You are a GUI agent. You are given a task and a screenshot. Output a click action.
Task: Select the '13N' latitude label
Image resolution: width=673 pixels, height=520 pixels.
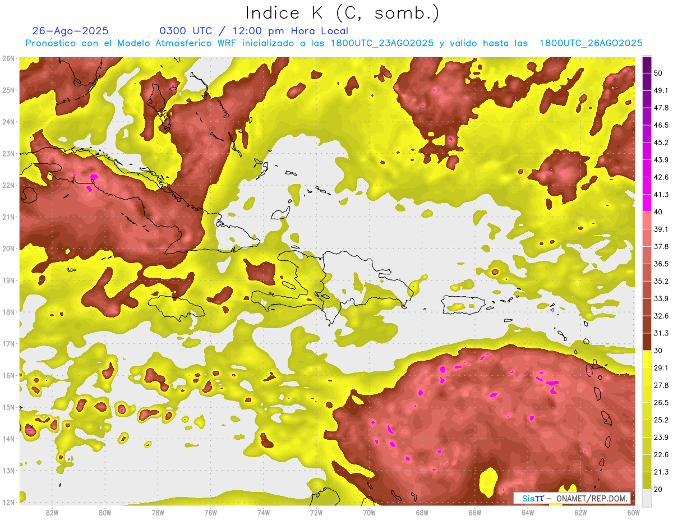(x=8, y=471)
